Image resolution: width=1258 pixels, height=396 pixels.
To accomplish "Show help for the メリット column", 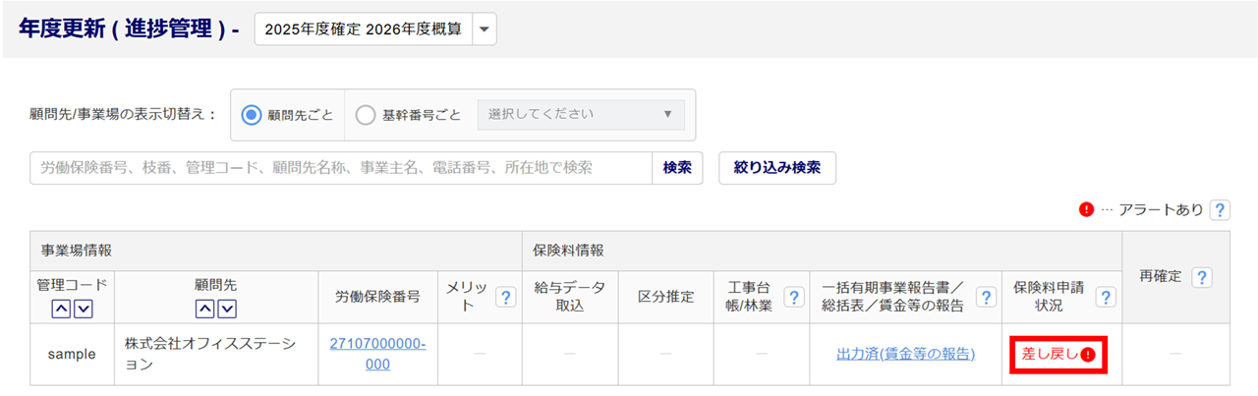I will pos(506,297).
